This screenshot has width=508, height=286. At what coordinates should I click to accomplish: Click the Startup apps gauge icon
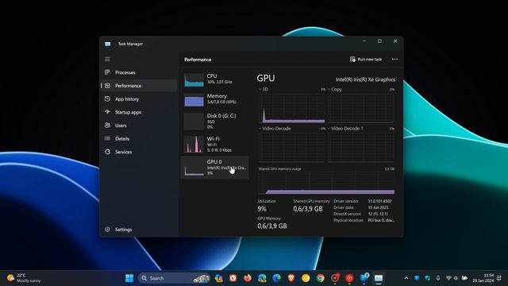(107, 112)
